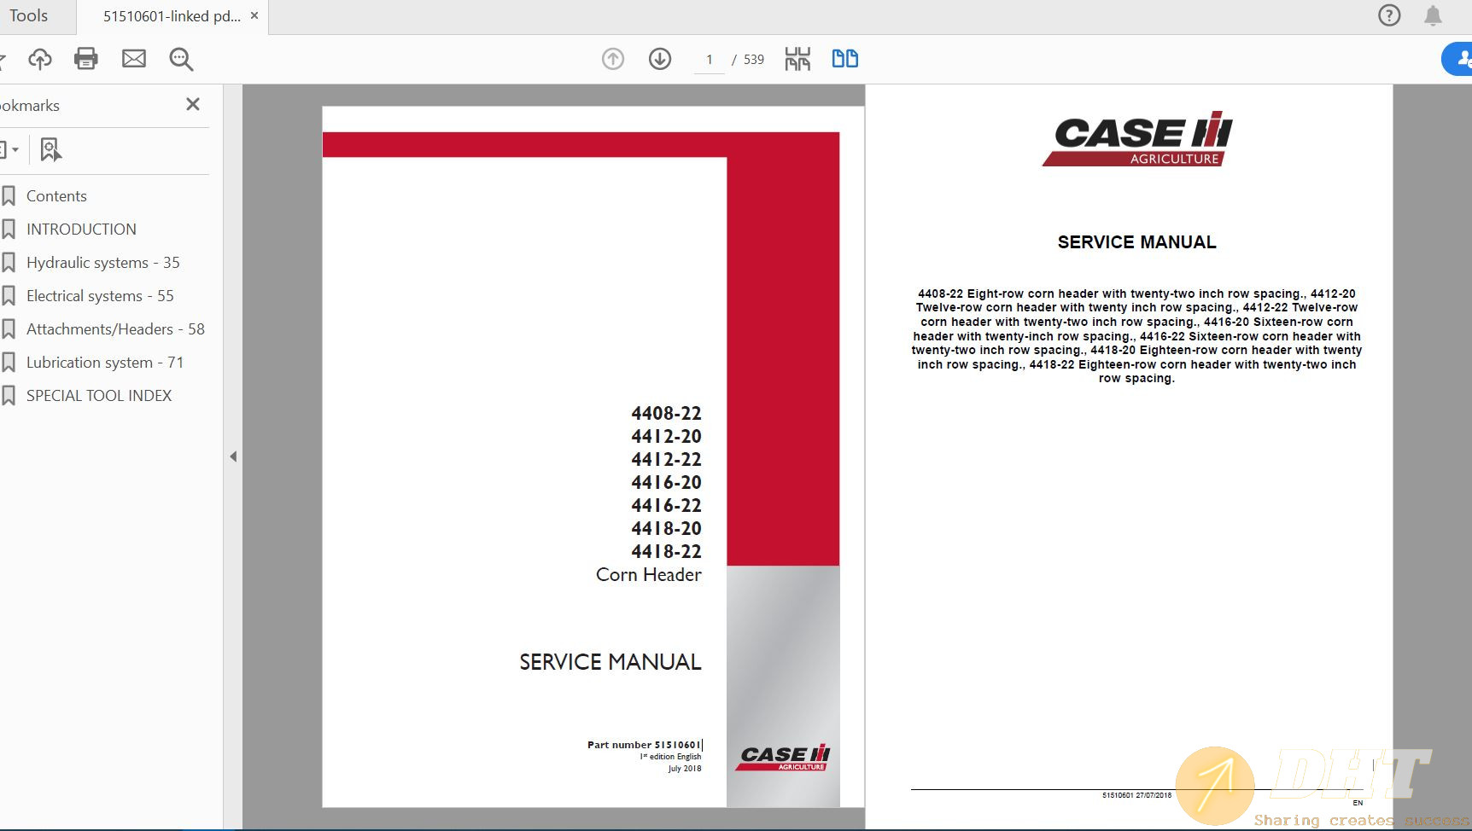Open the INTRODUCTION bookmark
This screenshot has height=831, width=1472.
click(81, 229)
